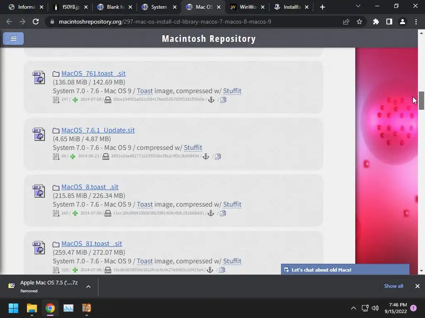Share this page icon in address bar
Image resolution: width=425 pixels, height=318 pixels.
[346, 22]
